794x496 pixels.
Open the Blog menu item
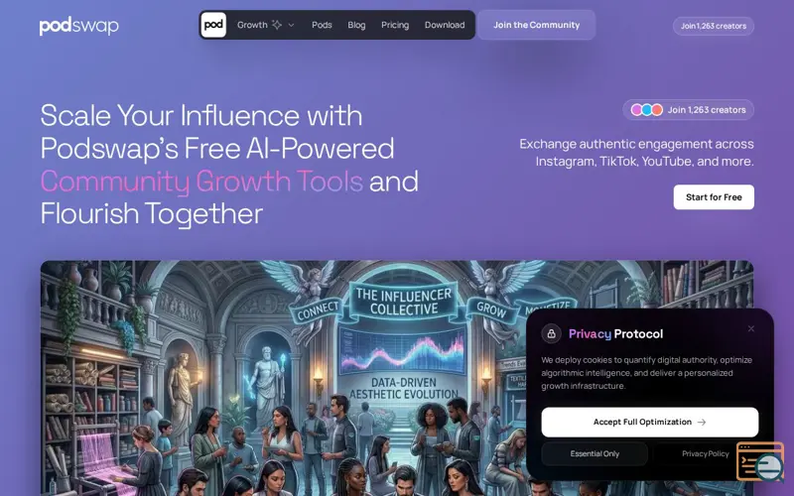tap(356, 25)
